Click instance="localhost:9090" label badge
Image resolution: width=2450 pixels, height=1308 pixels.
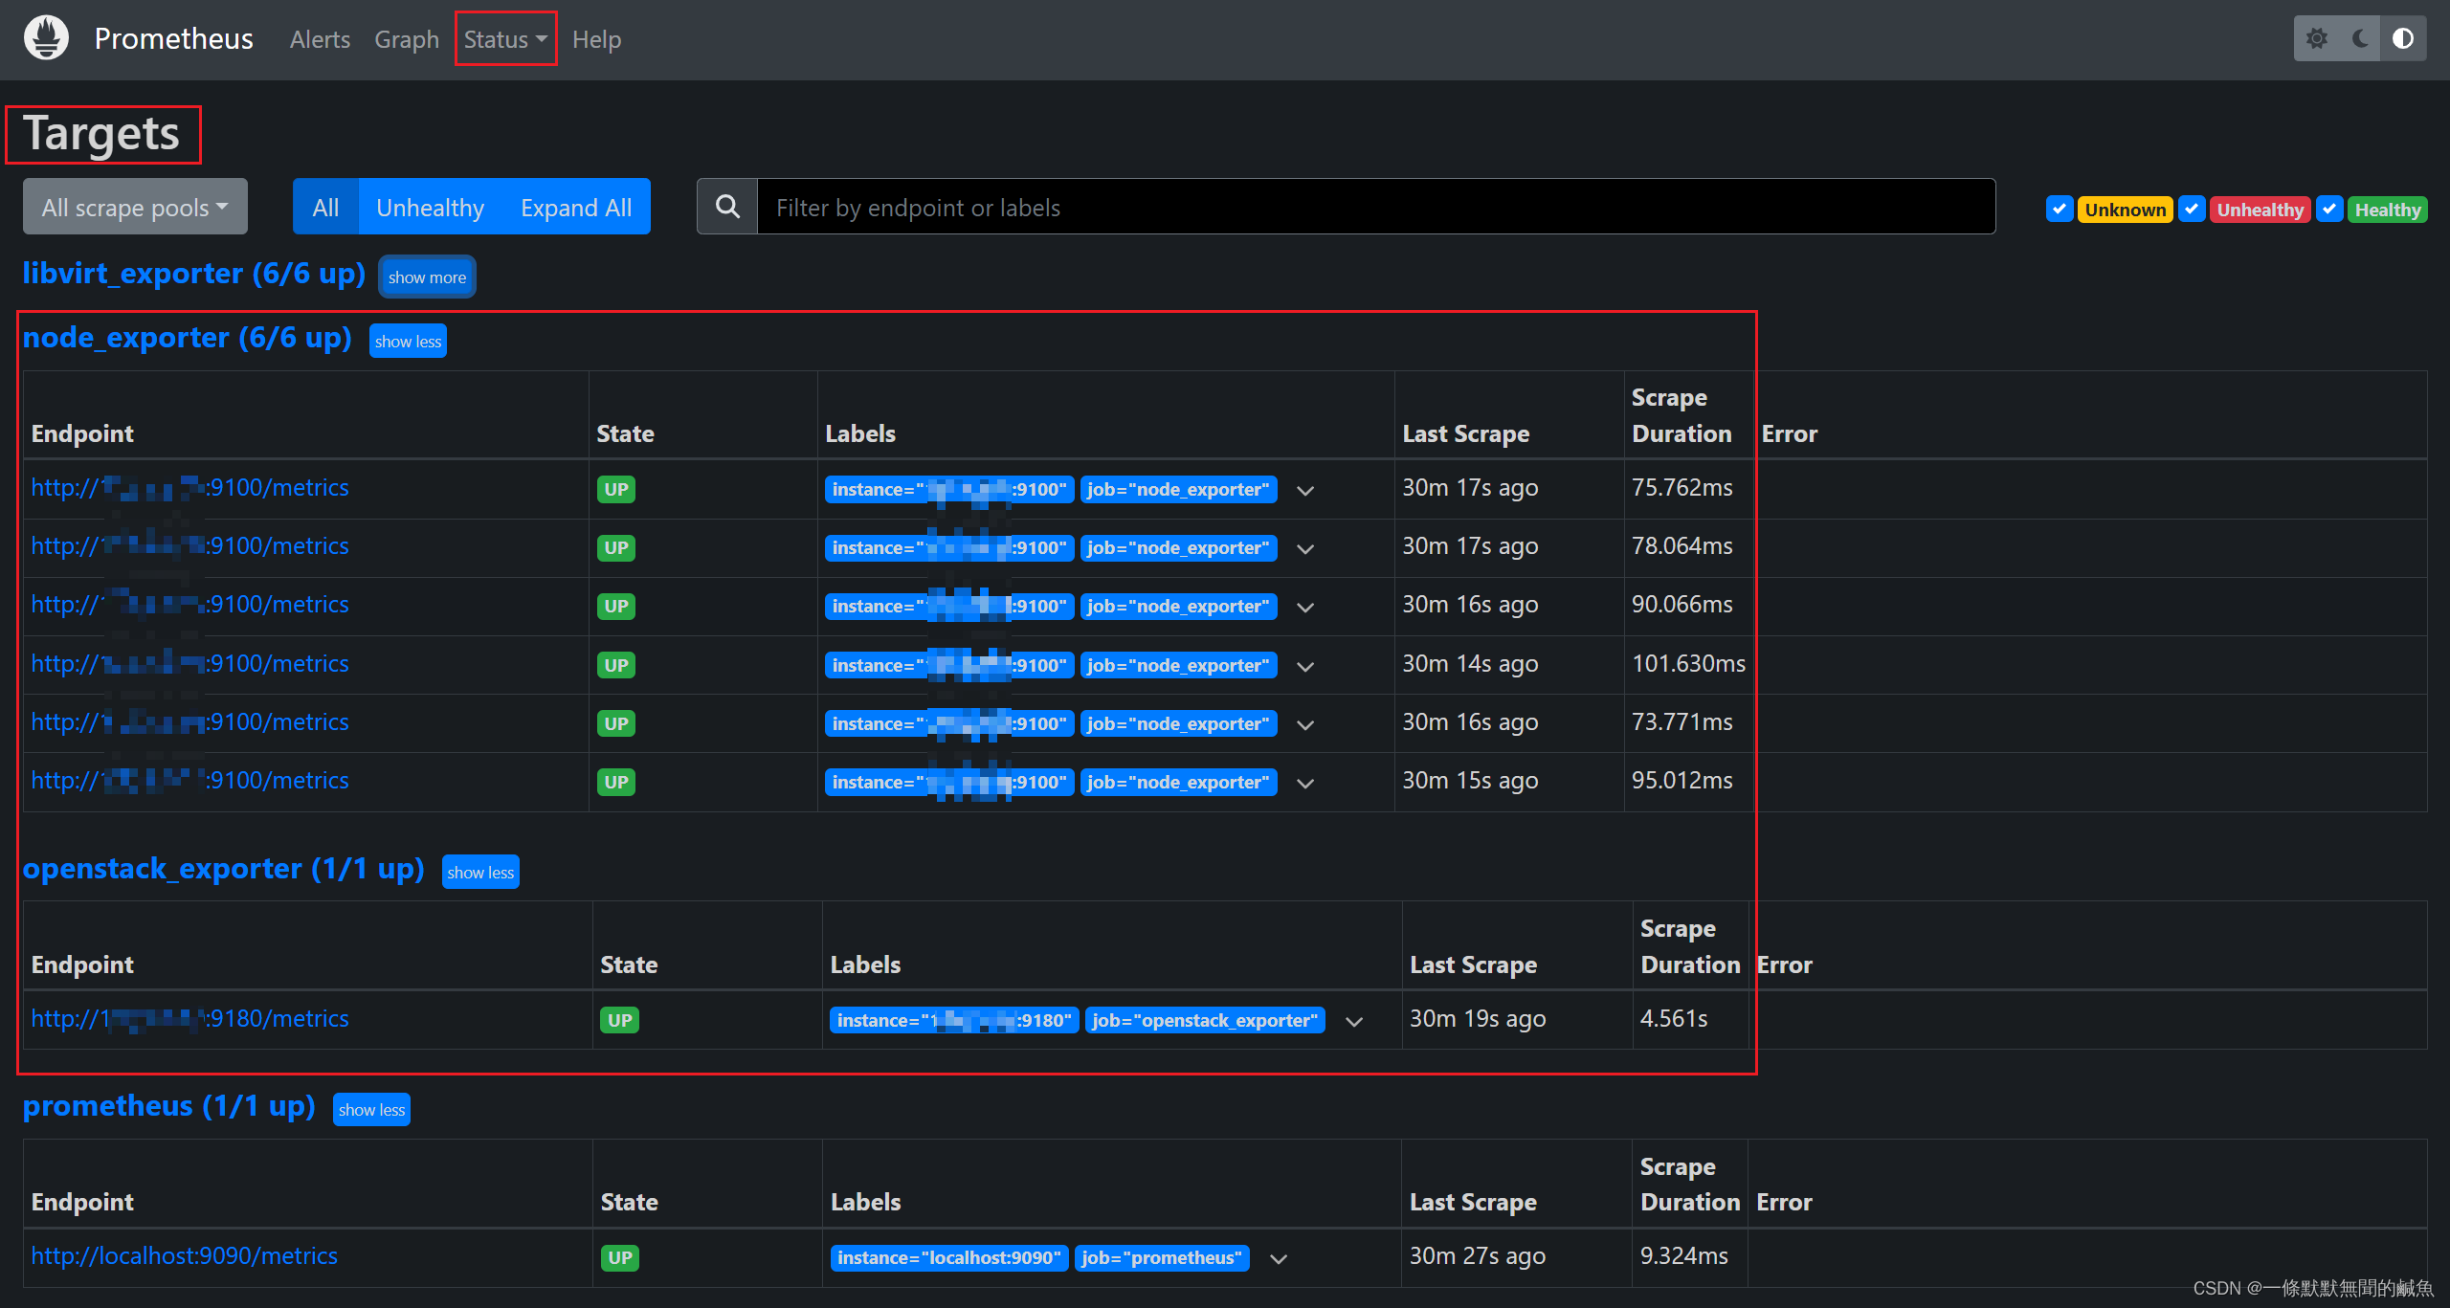(x=948, y=1257)
